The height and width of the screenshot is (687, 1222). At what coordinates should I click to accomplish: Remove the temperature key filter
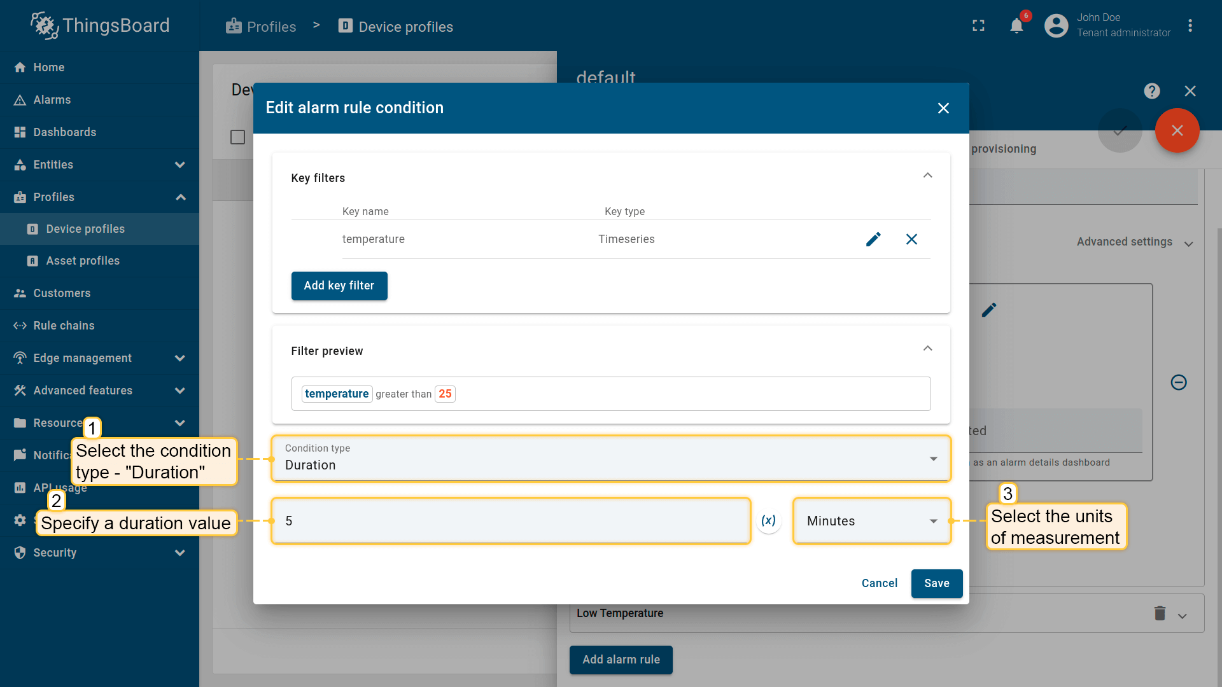point(911,239)
